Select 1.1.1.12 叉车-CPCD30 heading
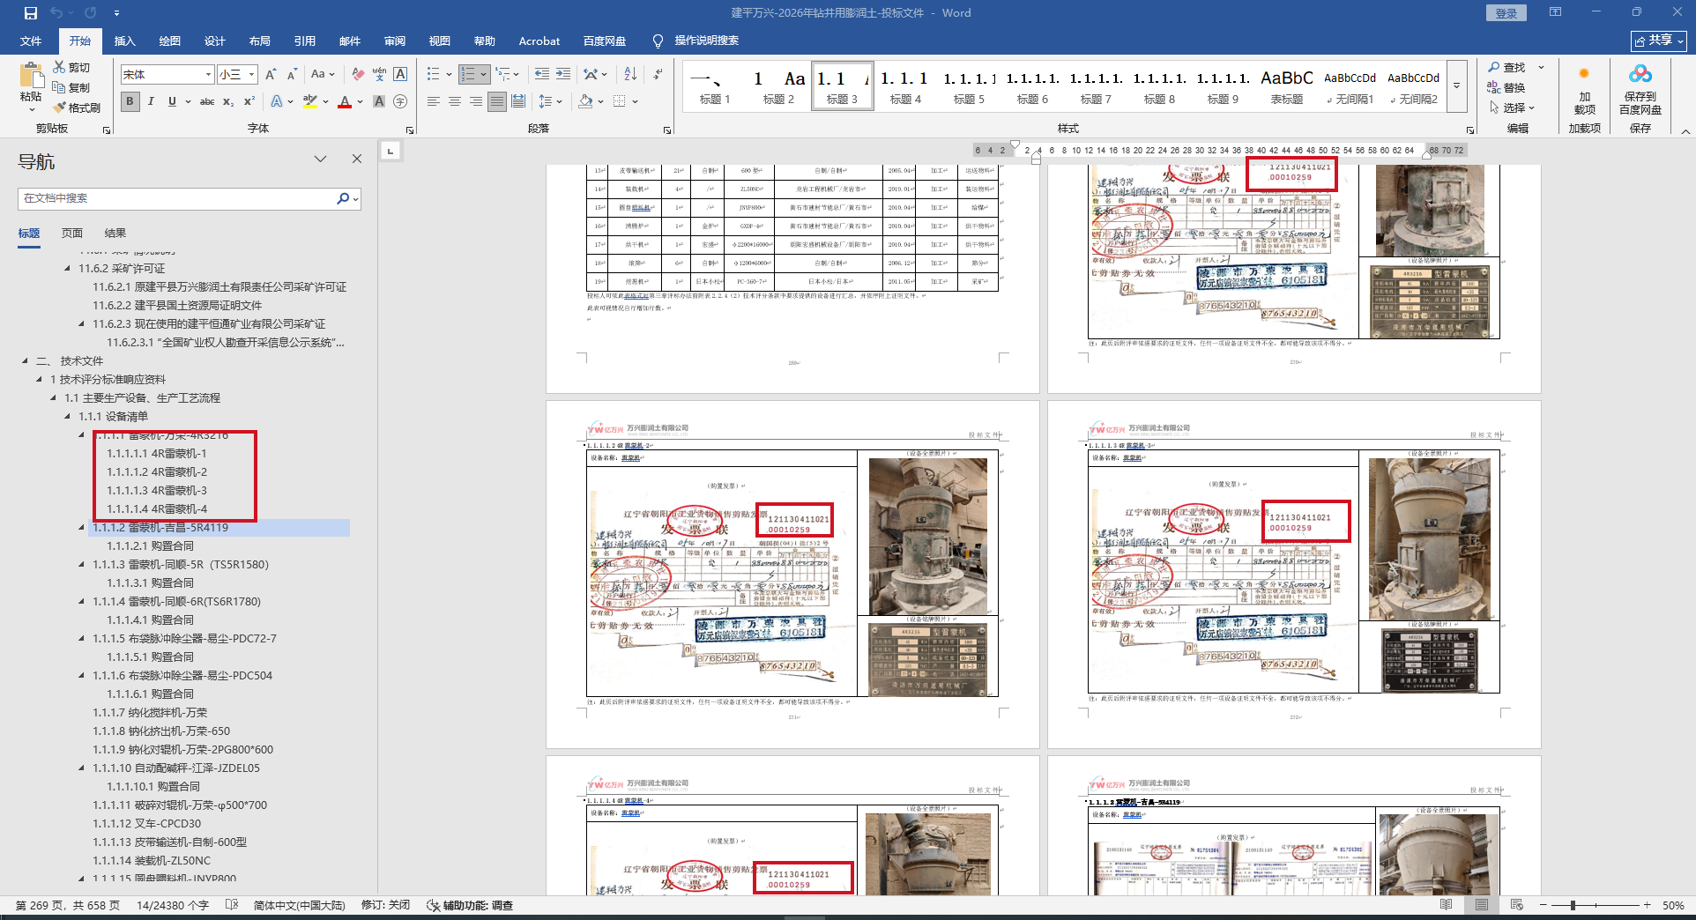1696x920 pixels. coord(146,824)
